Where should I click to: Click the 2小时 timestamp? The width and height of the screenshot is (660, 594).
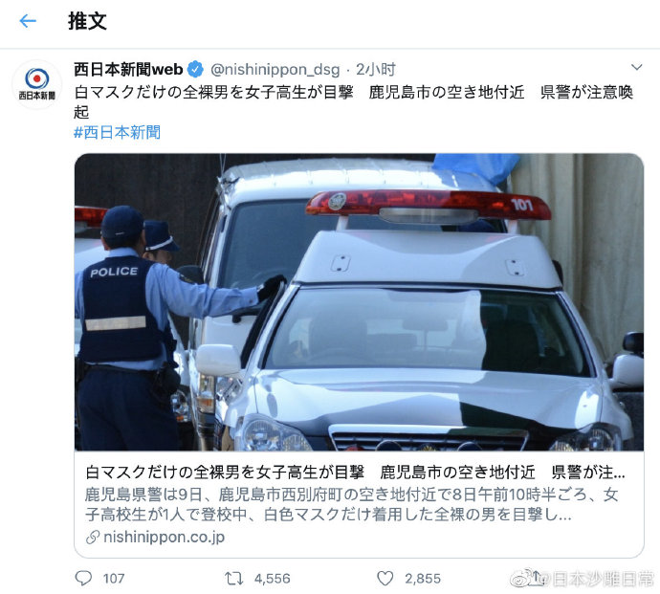(x=376, y=69)
